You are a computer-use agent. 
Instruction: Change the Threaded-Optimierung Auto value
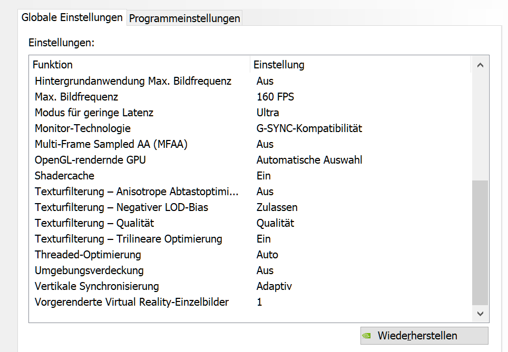267,255
